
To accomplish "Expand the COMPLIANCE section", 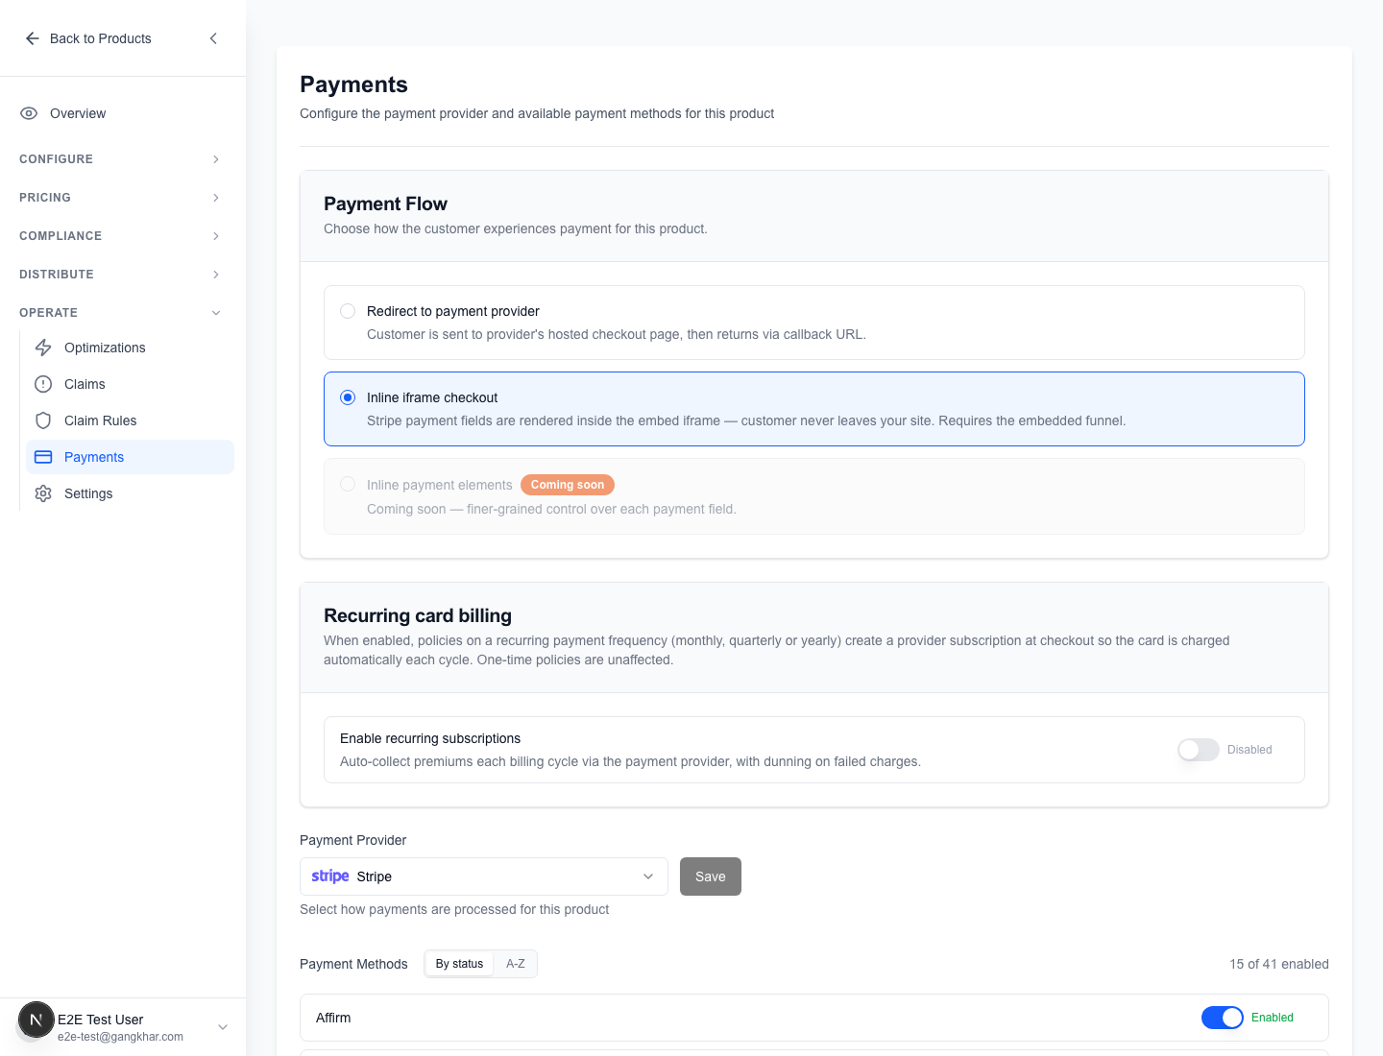I will coord(120,236).
